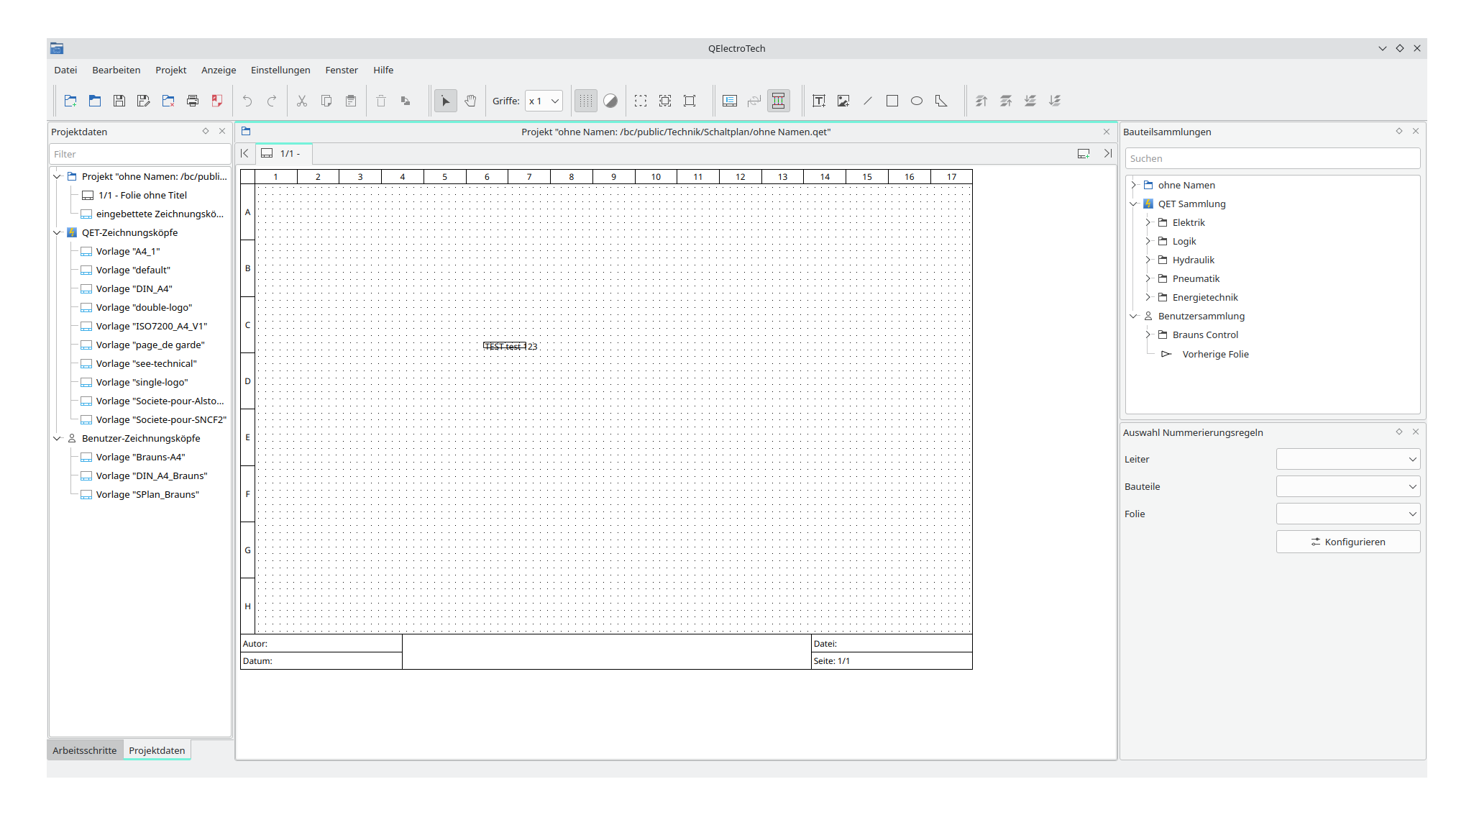Click the print icon in toolbar
Image resolution: width=1474 pixels, height=833 pixels.
[x=193, y=101]
